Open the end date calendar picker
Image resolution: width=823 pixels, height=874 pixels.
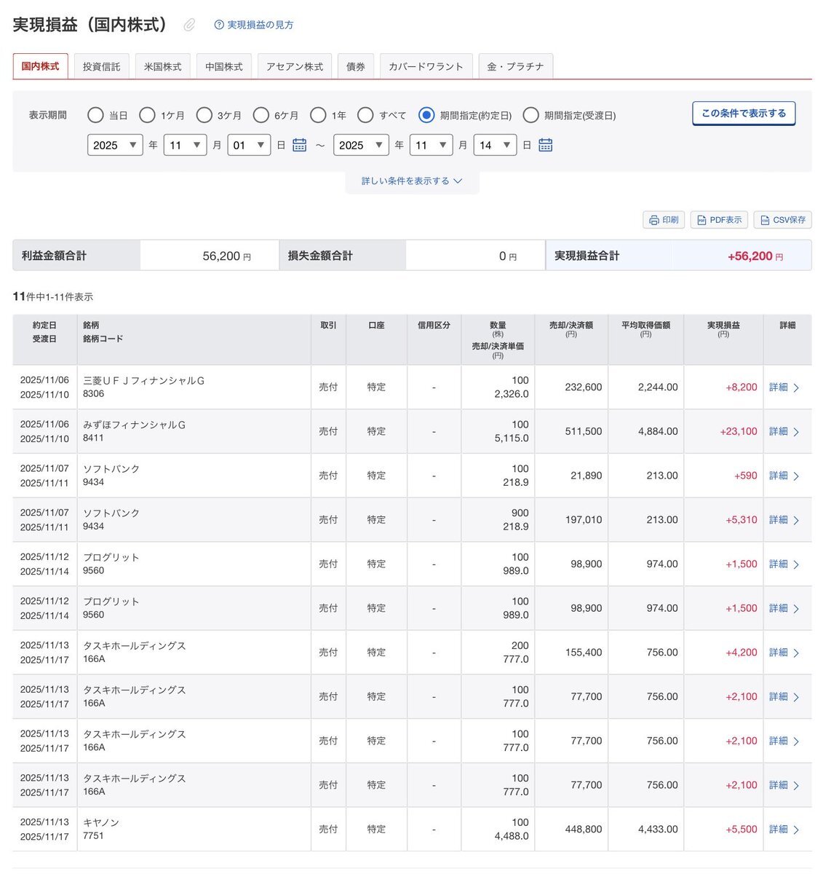click(545, 145)
